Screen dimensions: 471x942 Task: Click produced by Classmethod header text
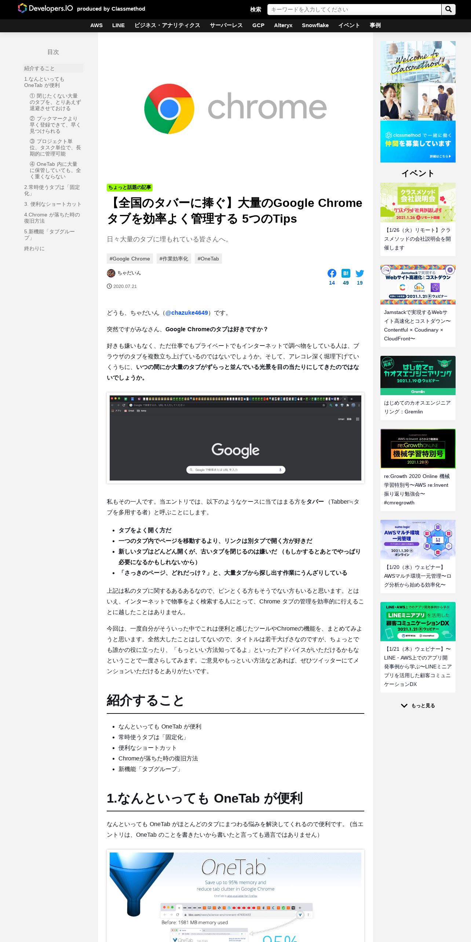111,9
